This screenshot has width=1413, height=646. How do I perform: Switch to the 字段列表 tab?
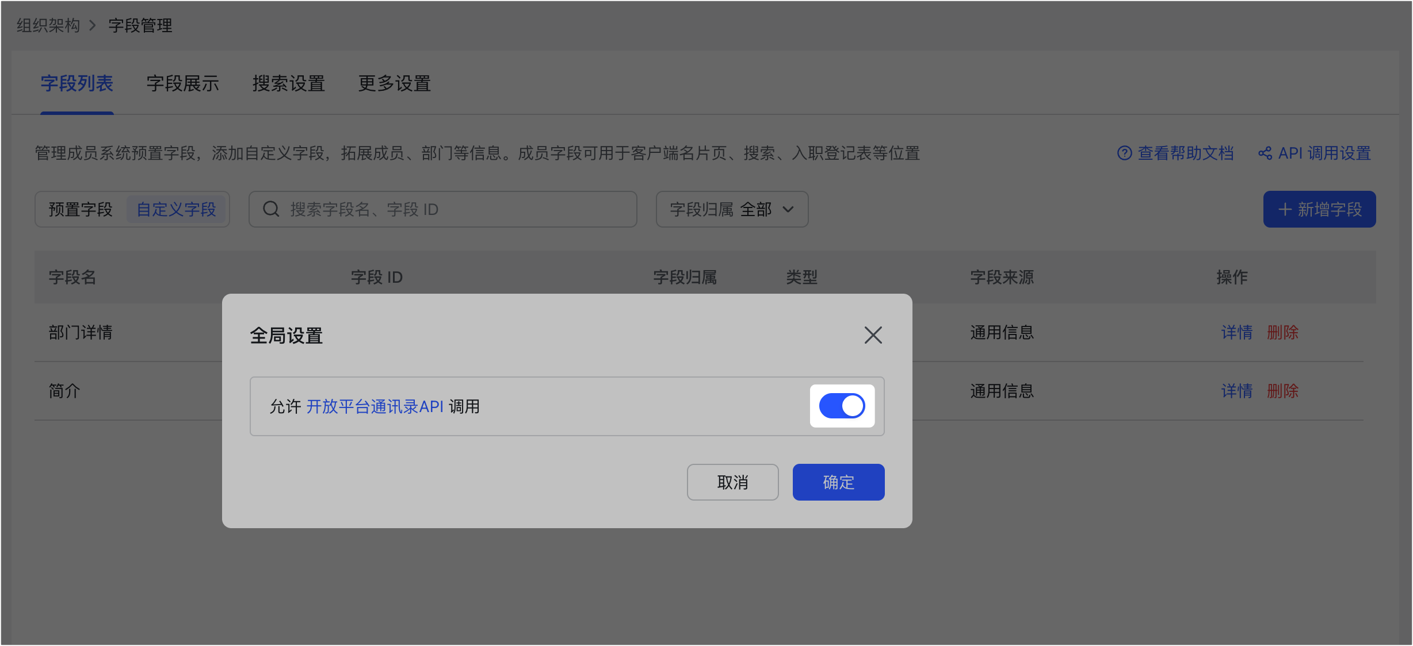click(77, 84)
